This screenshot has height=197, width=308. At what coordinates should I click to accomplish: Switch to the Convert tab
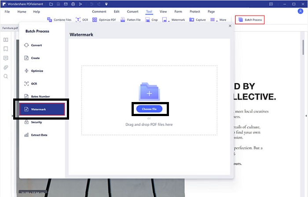click(x=132, y=11)
